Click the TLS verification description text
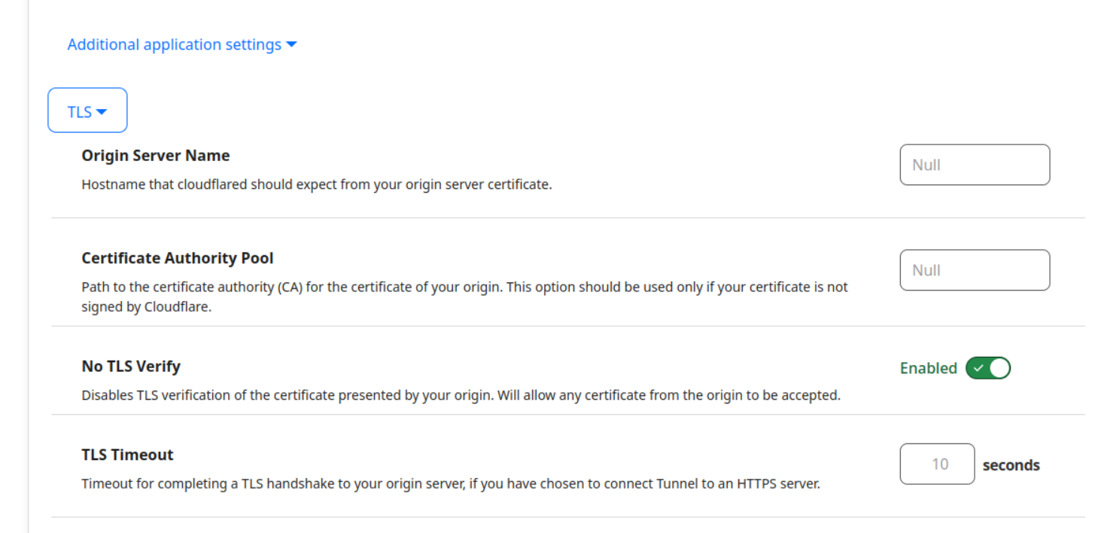The width and height of the screenshot is (1104, 533). [461, 395]
